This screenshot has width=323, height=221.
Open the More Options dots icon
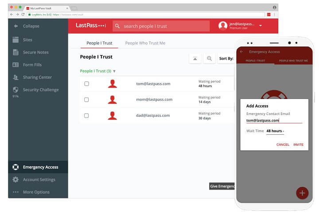pyautogui.click(x=16, y=192)
